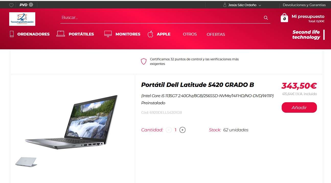Click the Apple logo icon

point(150,34)
